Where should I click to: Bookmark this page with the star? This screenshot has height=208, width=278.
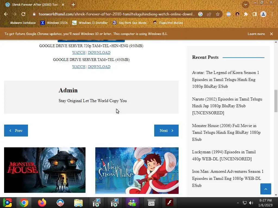tap(218, 14)
